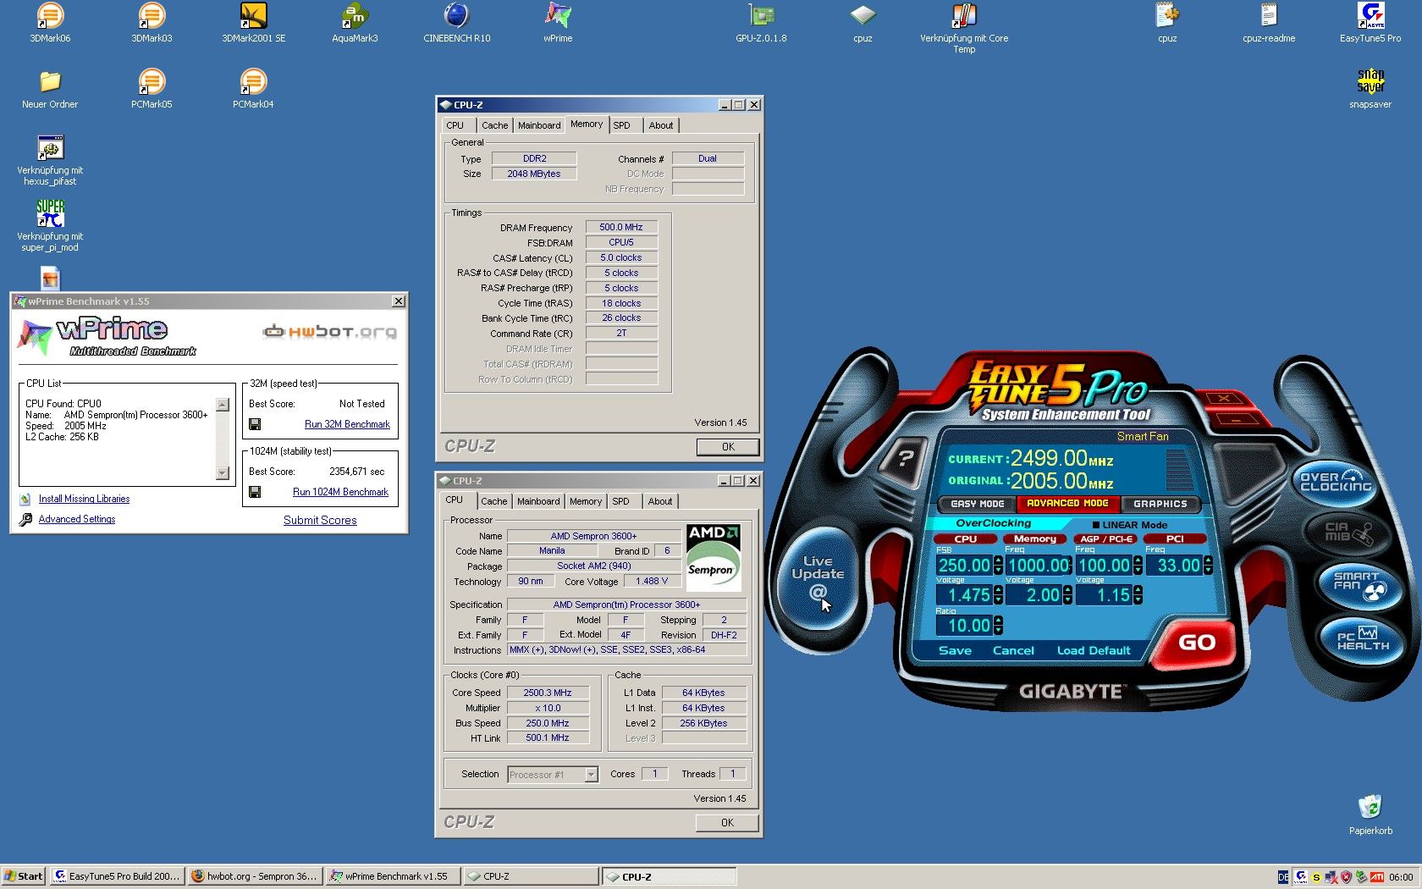Click Run 1024M Benchmark link

(340, 492)
